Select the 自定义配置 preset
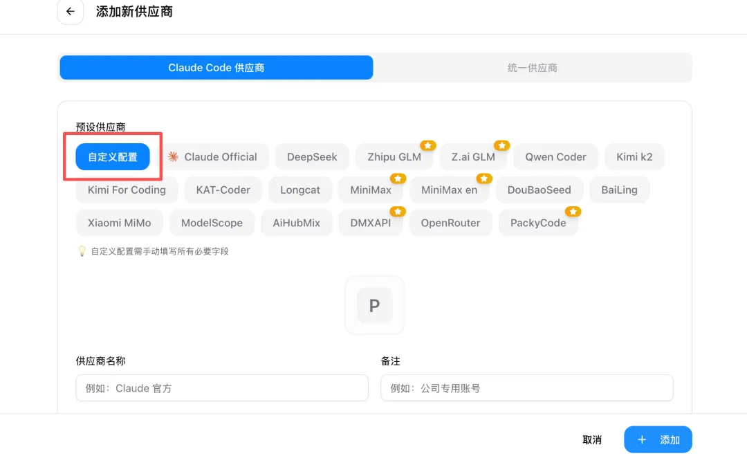The image size is (747, 456). pyautogui.click(x=113, y=157)
